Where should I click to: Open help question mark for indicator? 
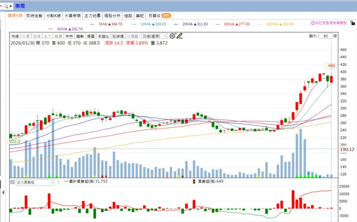[x=58, y=182]
